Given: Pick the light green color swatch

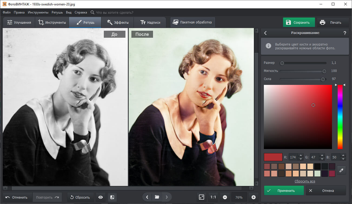Looking at the screenshot, I should click(x=317, y=173).
